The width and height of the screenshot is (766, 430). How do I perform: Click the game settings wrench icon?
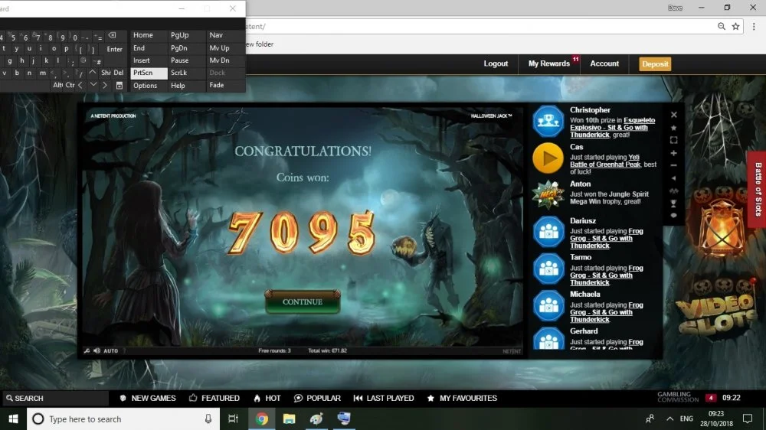click(x=87, y=350)
